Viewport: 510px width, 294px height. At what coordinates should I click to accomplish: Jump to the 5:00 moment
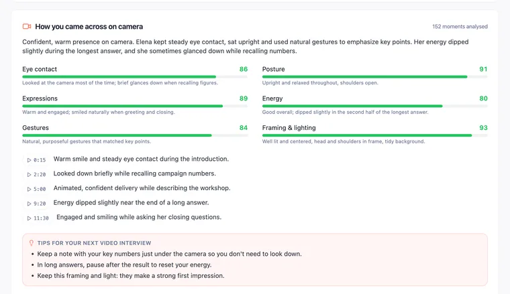coord(36,189)
